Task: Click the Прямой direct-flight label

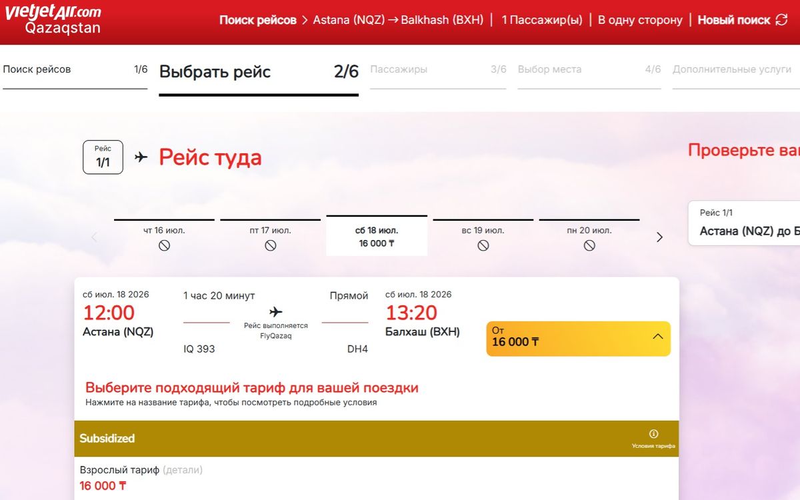Action: 349,295
